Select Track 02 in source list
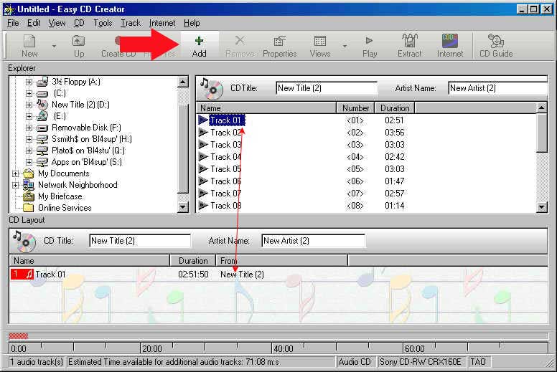 [225, 133]
